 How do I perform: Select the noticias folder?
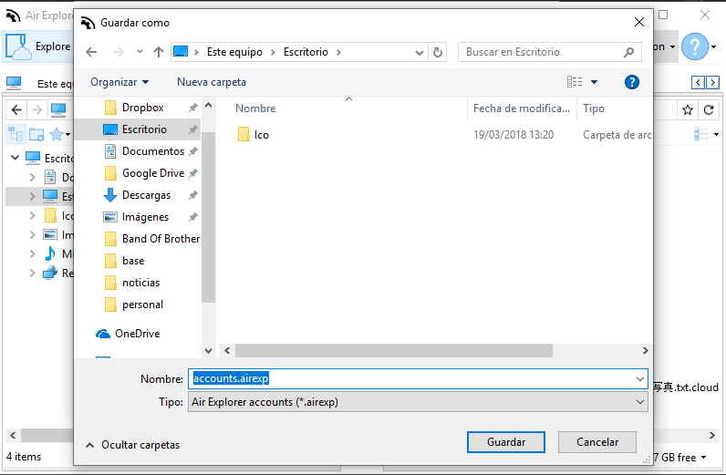(x=140, y=283)
